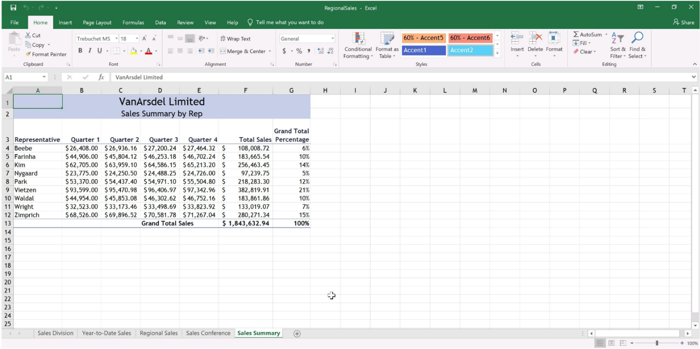Image resolution: width=700 pixels, height=349 pixels.
Task: Open Sort & Filter options
Action: point(618,45)
